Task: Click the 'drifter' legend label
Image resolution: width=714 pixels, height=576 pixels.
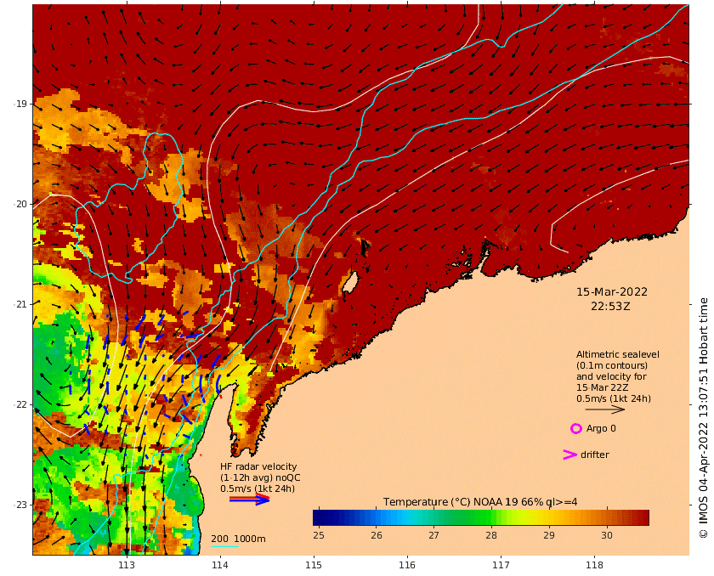Action: pyautogui.click(x=595, y=455)
